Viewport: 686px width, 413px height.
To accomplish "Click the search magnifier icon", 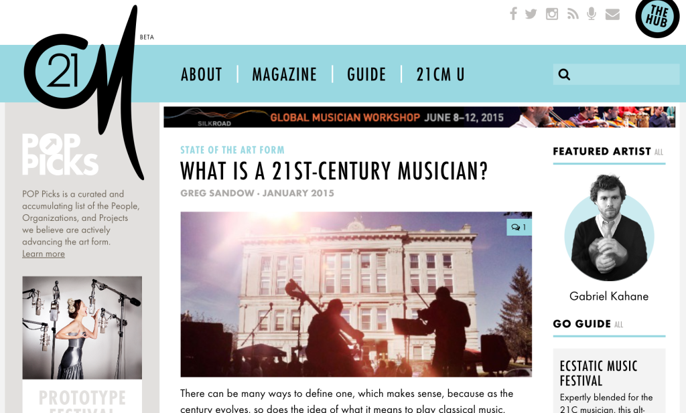I will tap(564, 74).
